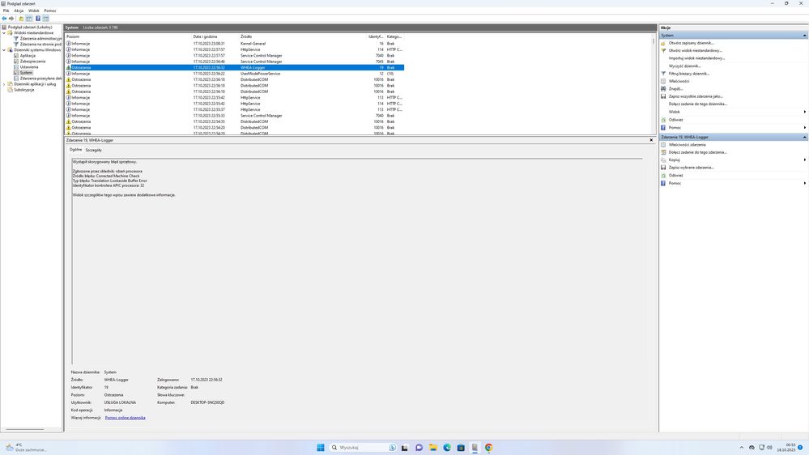This screenshot has width=809, height=455.
Task: Select the Subskrypcje tree item
Action: pos(23,90)
